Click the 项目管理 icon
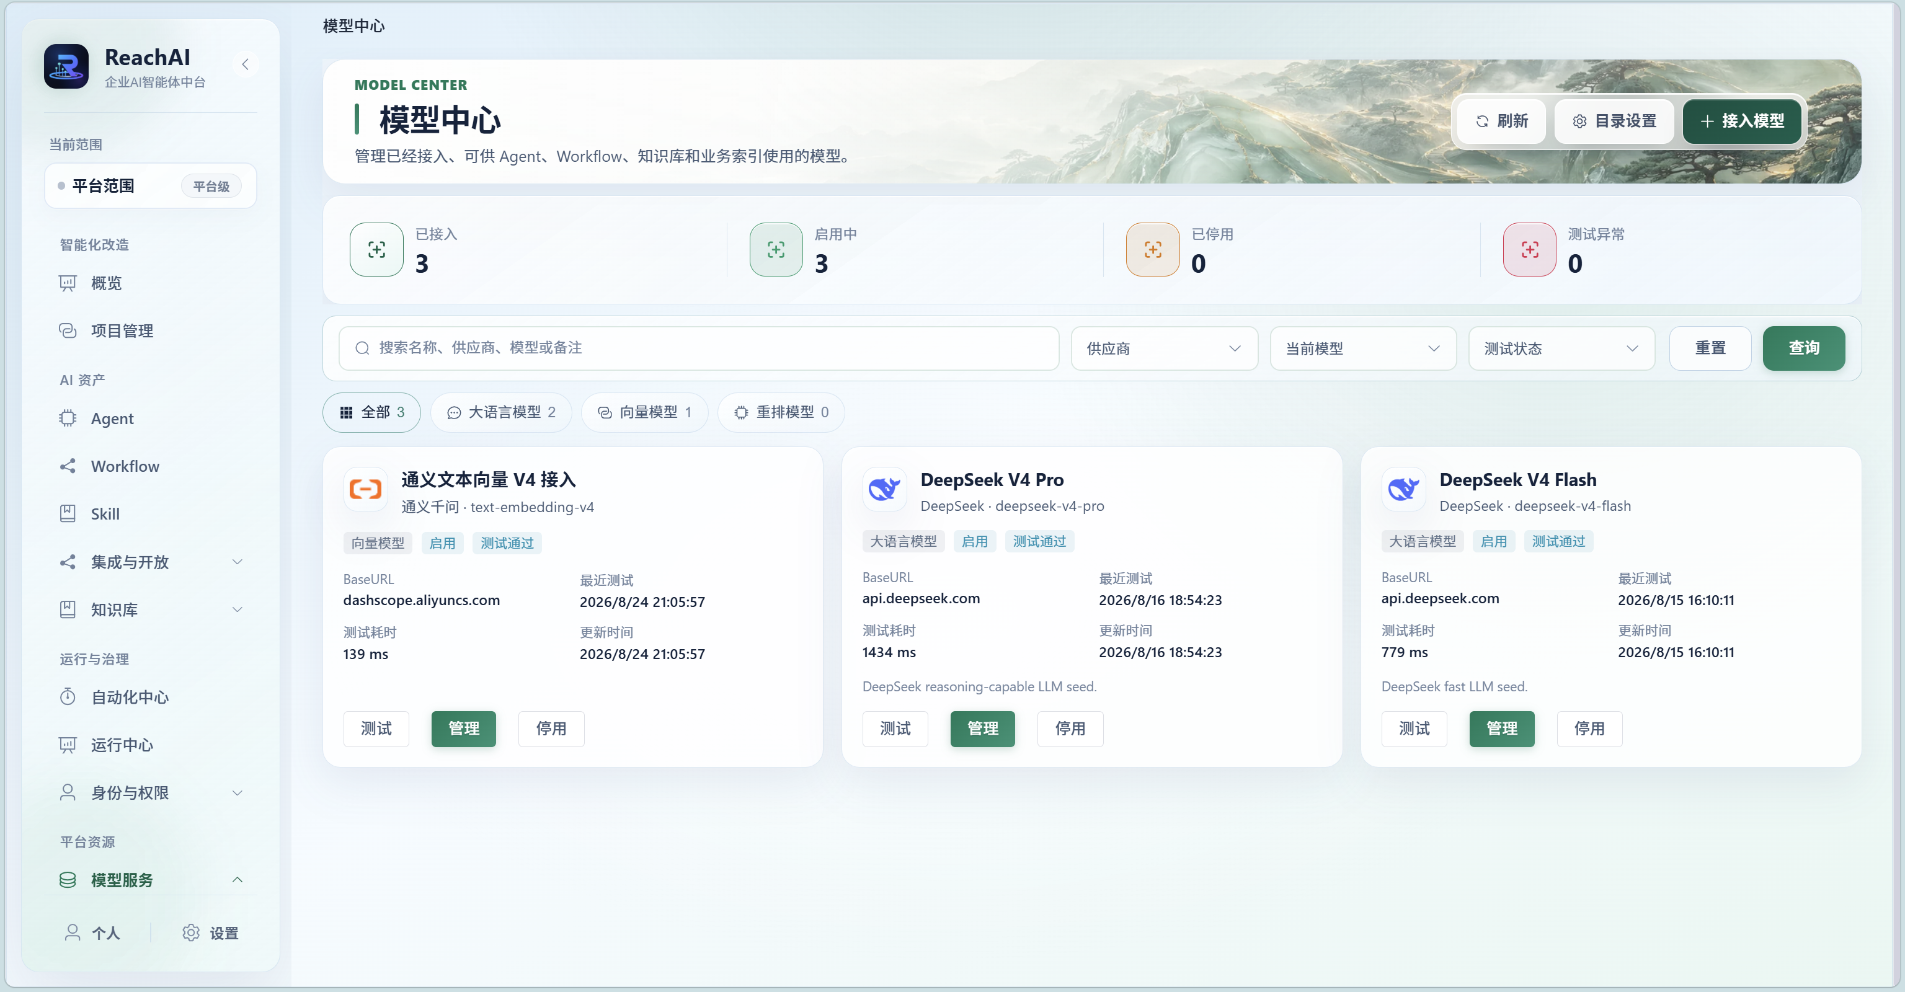Viewport: 1905px width, 992px height. [68, 330]
